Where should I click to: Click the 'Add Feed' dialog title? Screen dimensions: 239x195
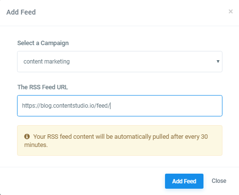click(x=21, y=12)
